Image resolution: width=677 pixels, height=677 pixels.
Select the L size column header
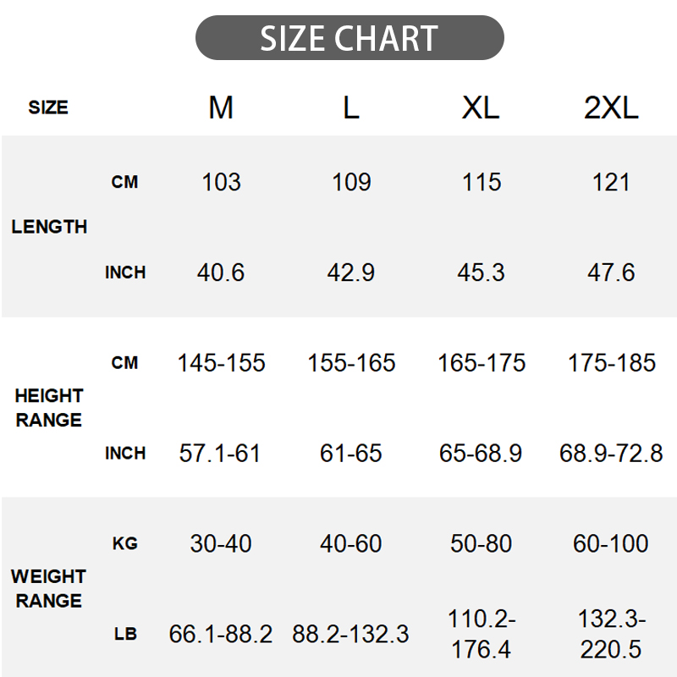click(351, 107)
